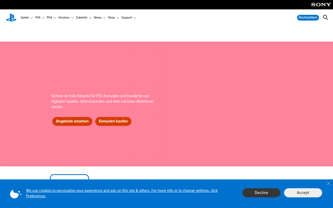The image size is (333, 208).
Task: Expand the chevron next to Support
Action: [135, 18]
